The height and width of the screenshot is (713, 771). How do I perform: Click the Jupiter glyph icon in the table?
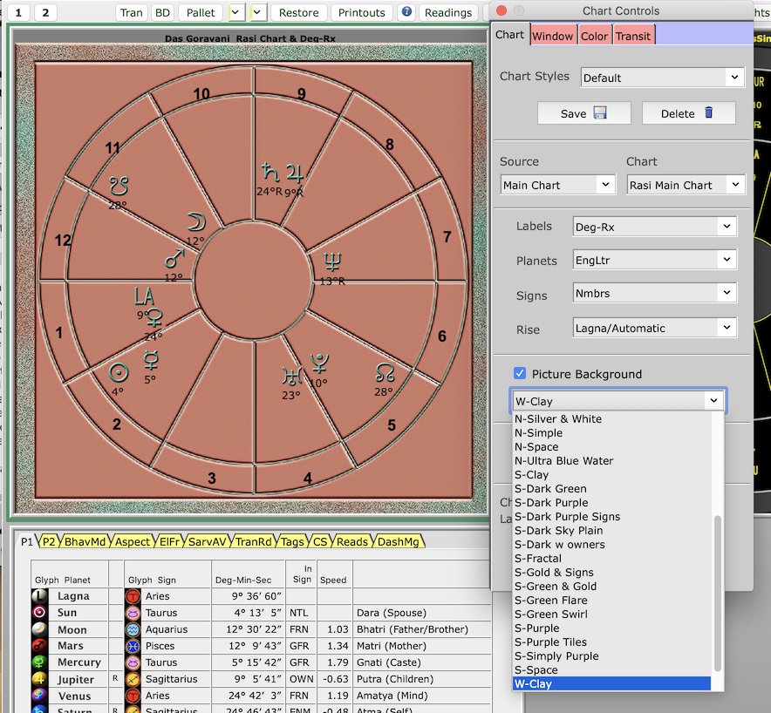pos(39,679)
